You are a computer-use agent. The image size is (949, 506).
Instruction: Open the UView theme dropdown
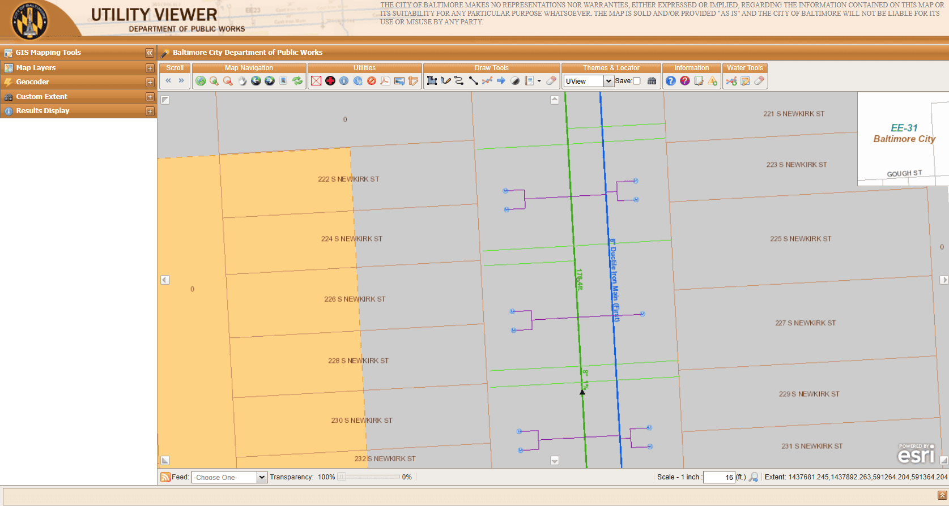[x=589, y=81]
